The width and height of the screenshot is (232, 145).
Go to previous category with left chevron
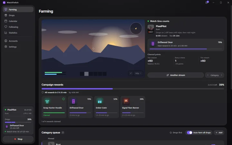coord(208,75)
